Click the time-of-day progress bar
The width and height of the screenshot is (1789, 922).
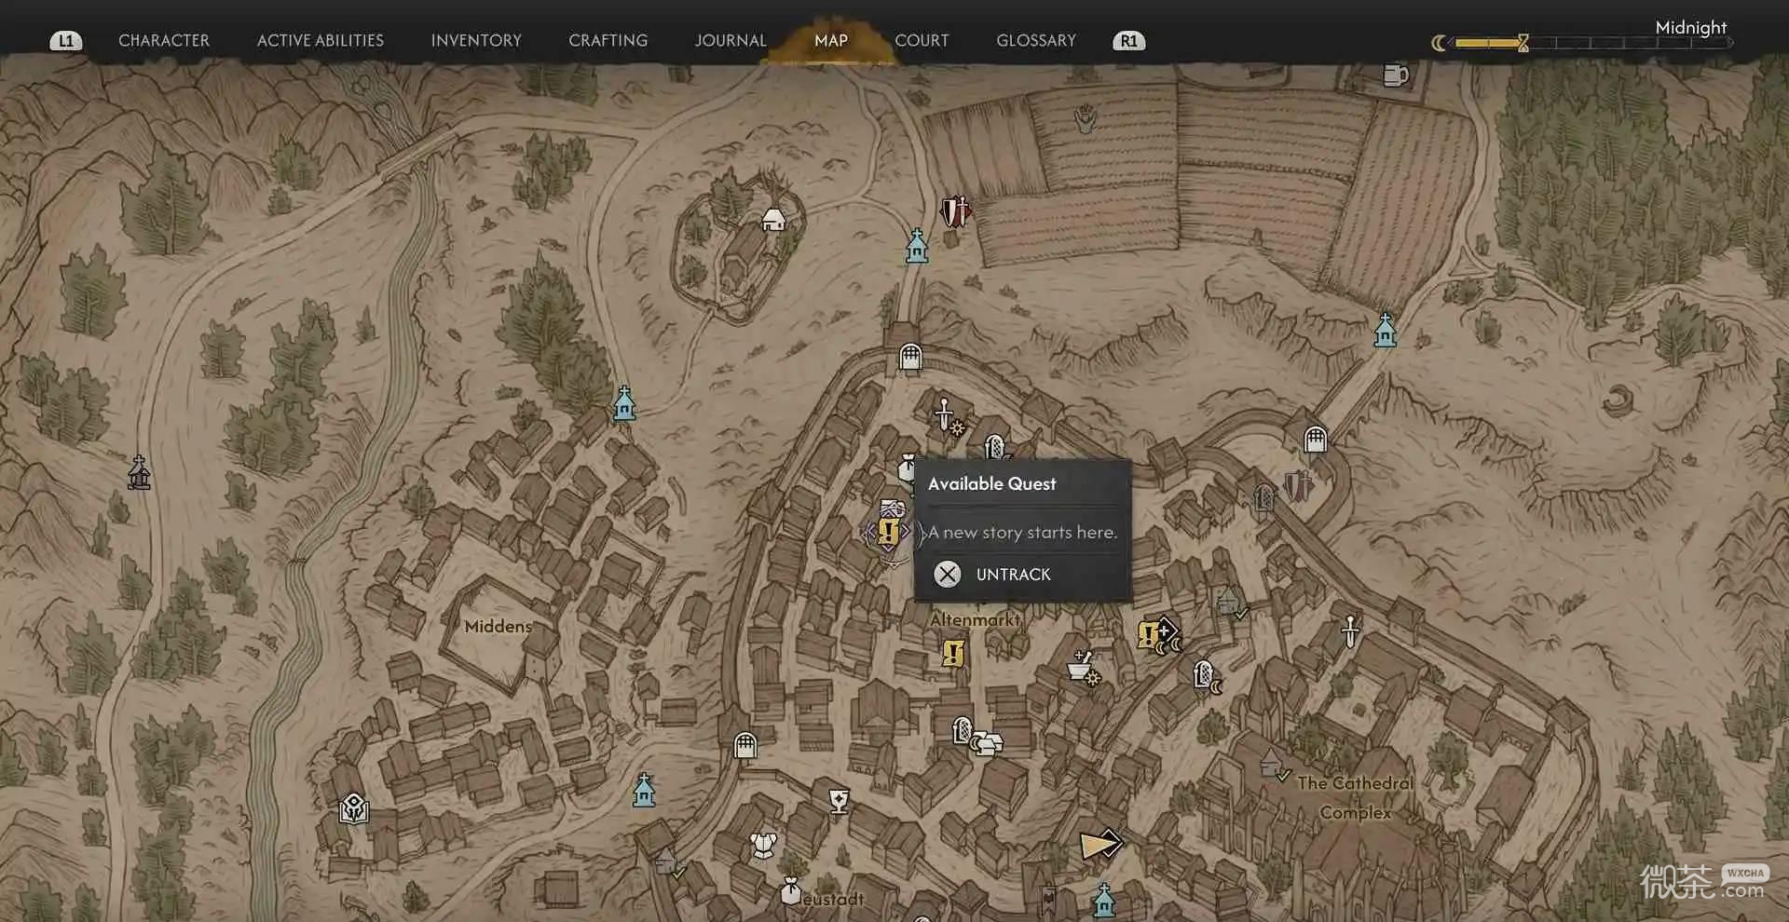1593,43
